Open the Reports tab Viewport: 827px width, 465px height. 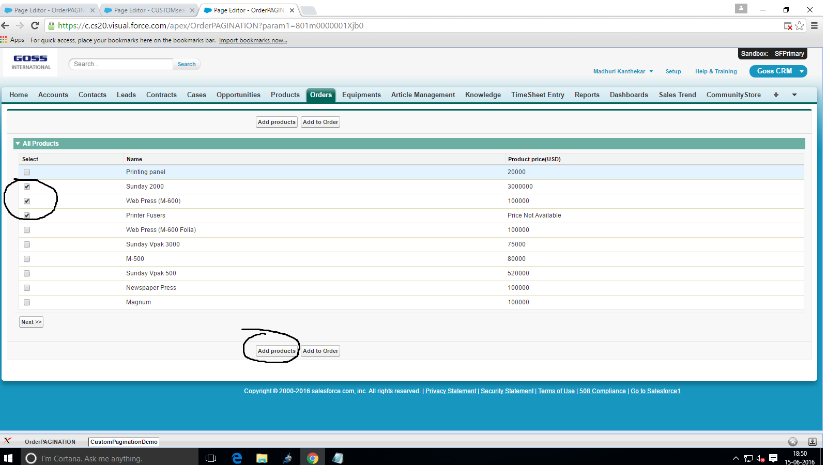(x=587, y=95)
